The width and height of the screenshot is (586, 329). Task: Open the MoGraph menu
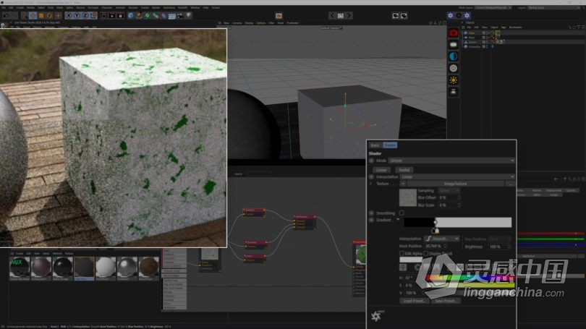tap(93, 7)
